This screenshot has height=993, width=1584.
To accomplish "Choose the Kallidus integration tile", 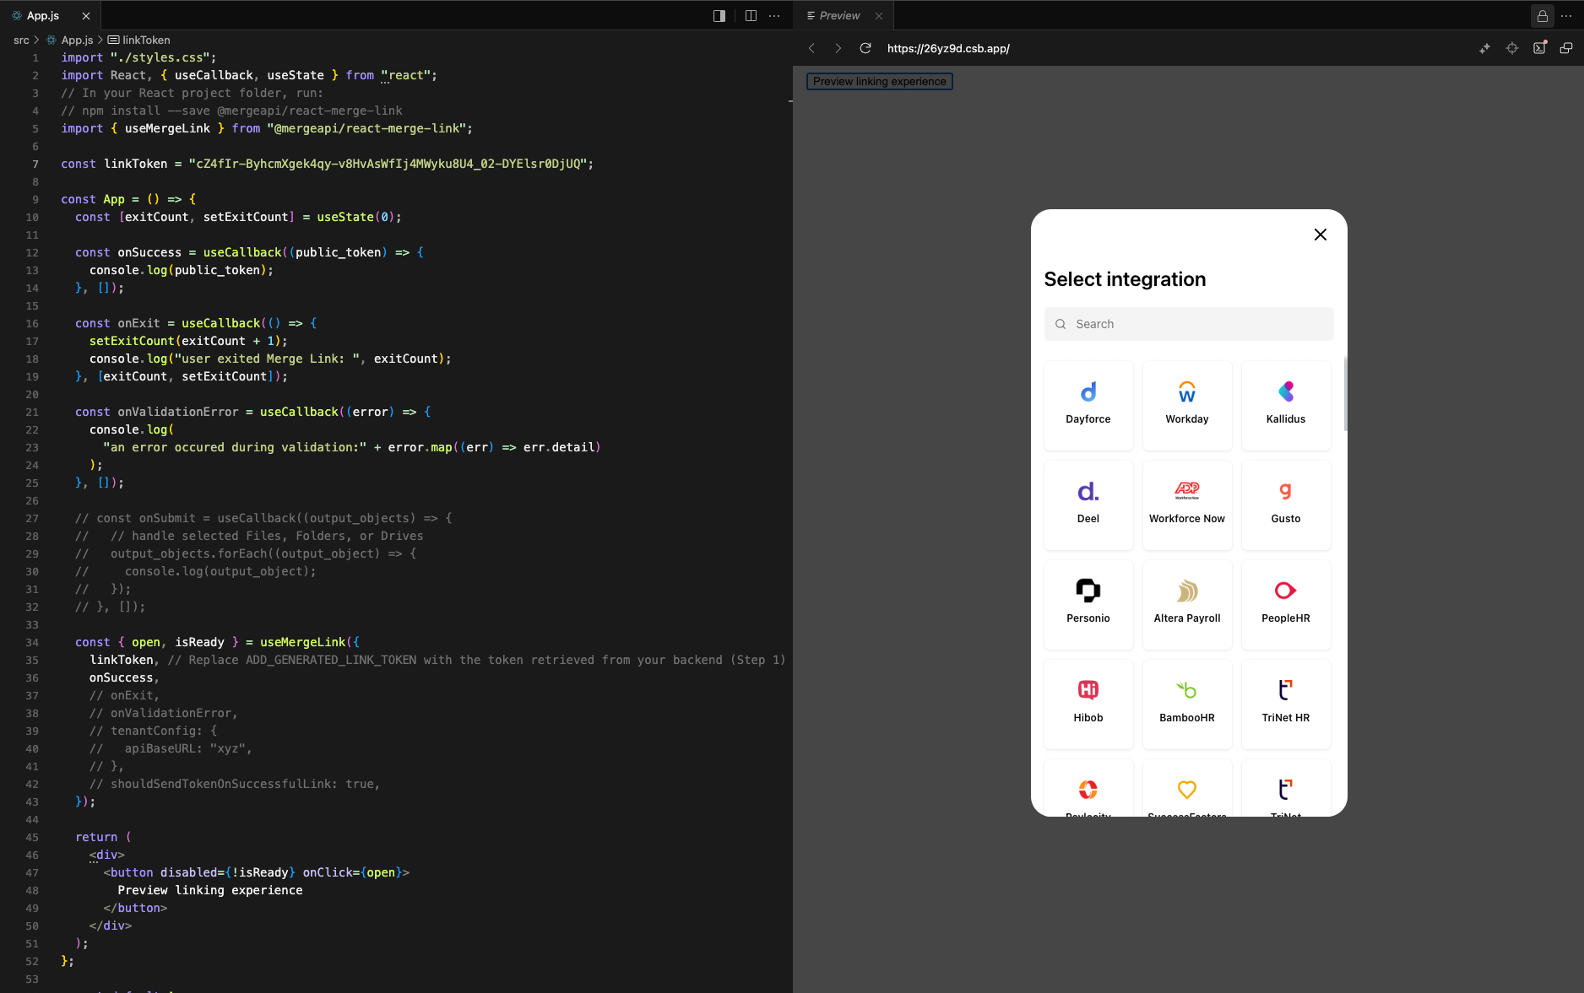I will click(x=1285, y=404).
